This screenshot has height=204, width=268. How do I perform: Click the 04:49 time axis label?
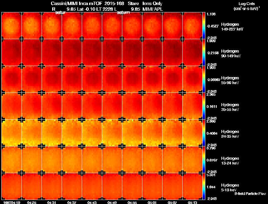[112, 203]
